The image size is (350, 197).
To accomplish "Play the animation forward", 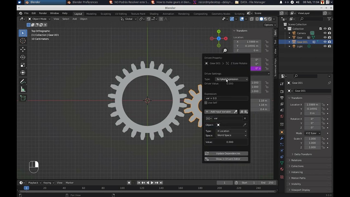I will click(x=152, y=183).
